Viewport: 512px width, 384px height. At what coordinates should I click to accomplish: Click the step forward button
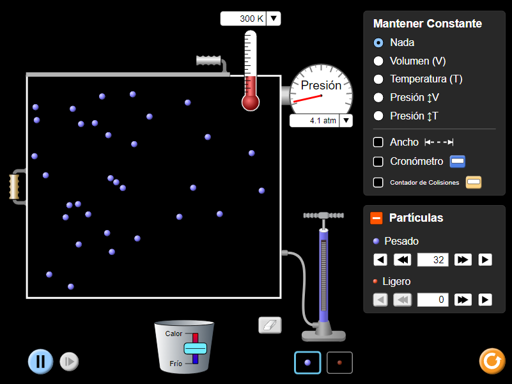coord(69,362)
